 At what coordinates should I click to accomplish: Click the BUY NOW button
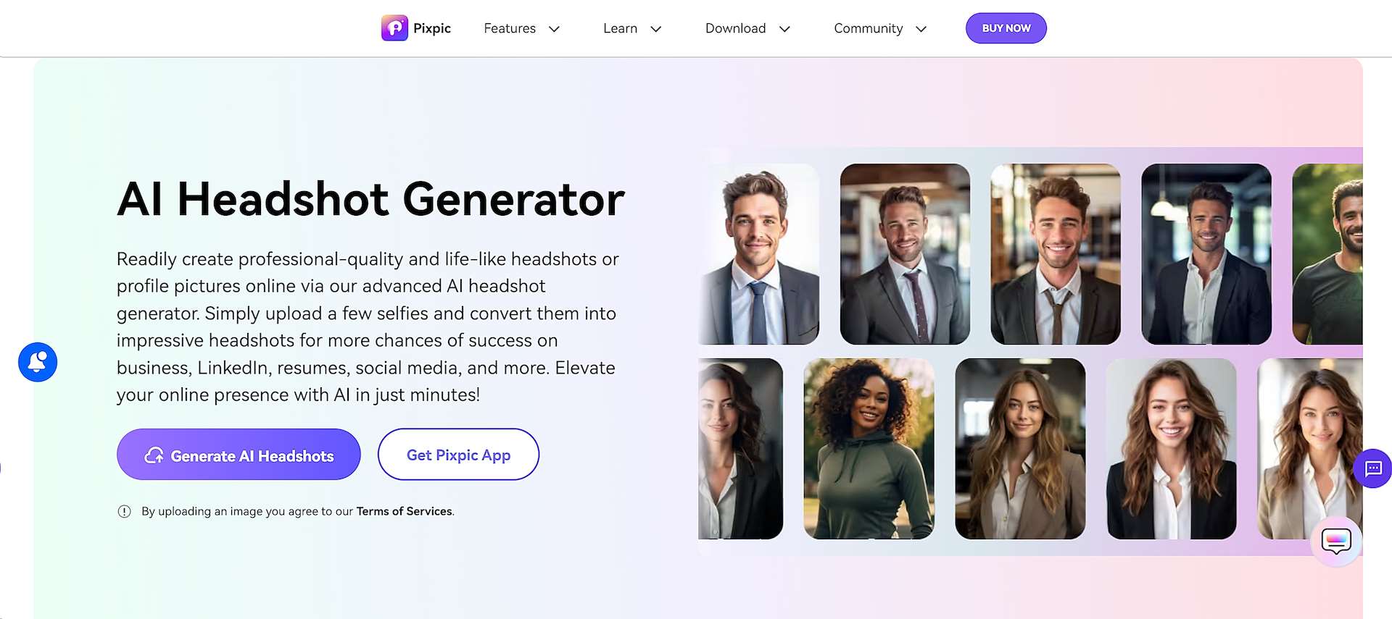1006,28
